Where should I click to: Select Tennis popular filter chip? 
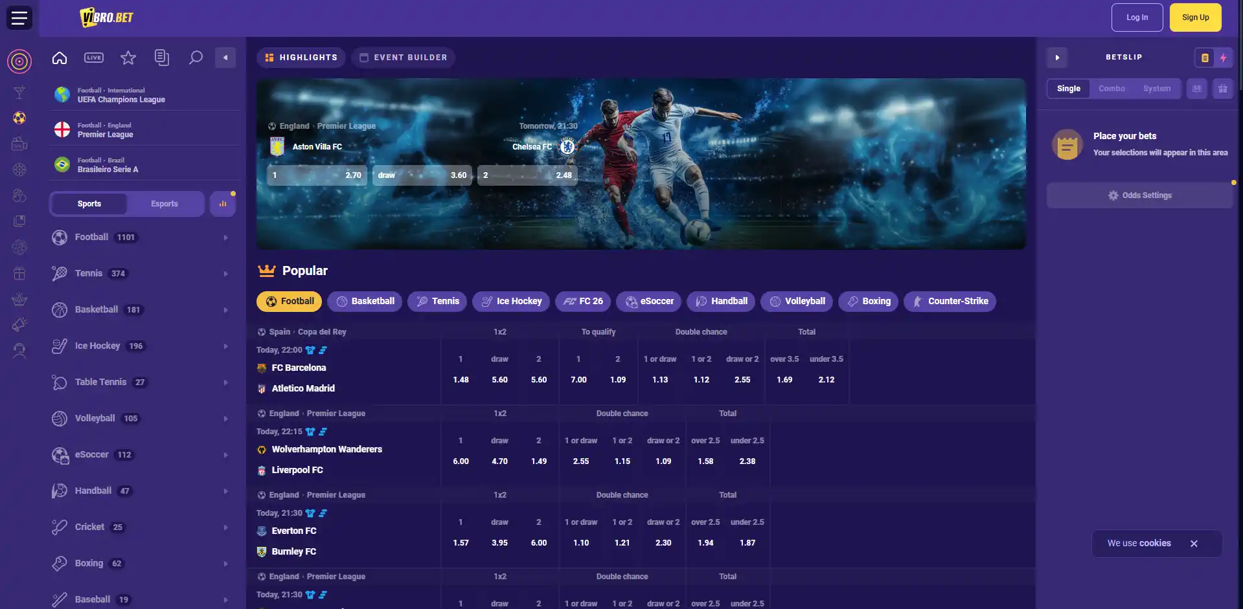437,302
